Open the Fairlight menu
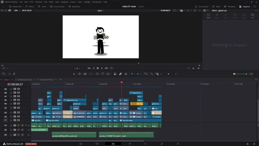Viewport: 259px width, 146px height. click(87, 2)
